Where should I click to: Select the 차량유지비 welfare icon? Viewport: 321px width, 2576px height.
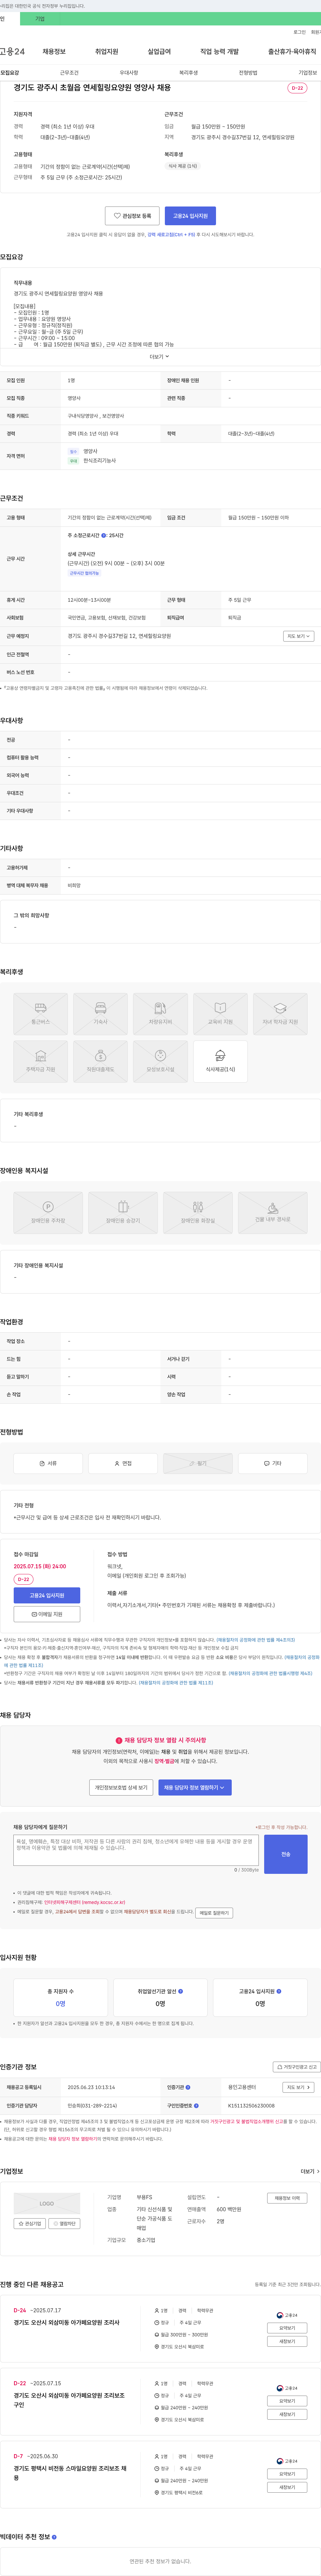point(160,1014)
